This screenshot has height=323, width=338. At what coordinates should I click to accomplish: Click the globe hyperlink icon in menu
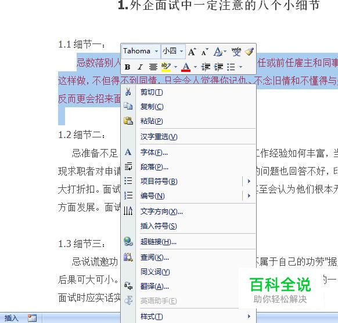128,241
